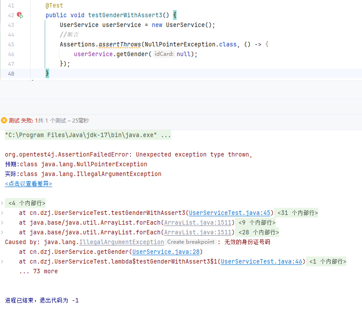Click the IllegalArgumentException class link
362x310 pixels.
pyautogui.click(x=121, y=242)
